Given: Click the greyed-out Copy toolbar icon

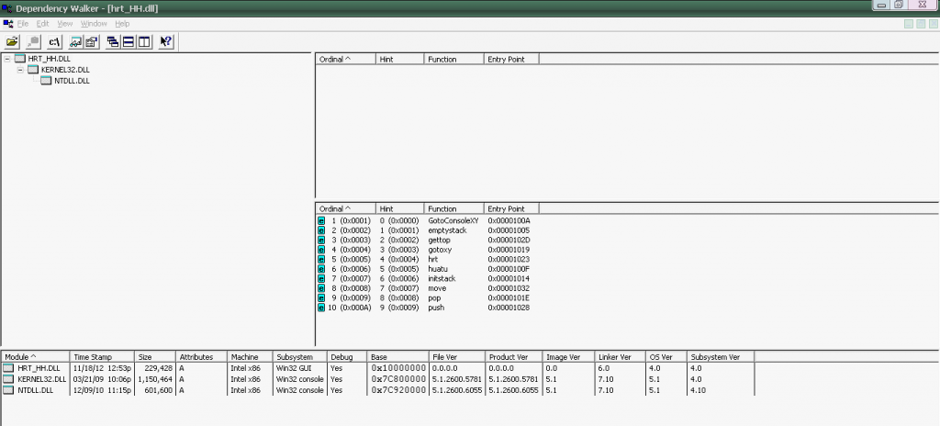Looking at the screenshot, I should click(33, 42).
